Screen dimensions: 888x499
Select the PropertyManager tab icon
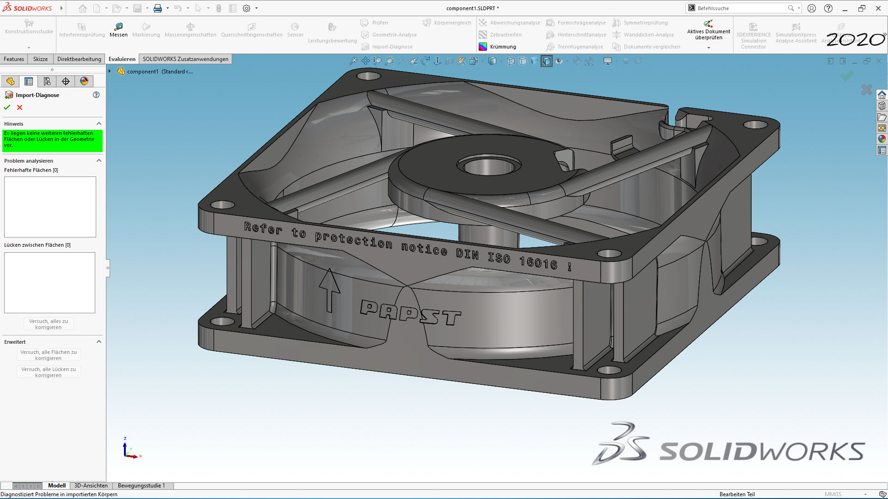(x=29, y=81)
